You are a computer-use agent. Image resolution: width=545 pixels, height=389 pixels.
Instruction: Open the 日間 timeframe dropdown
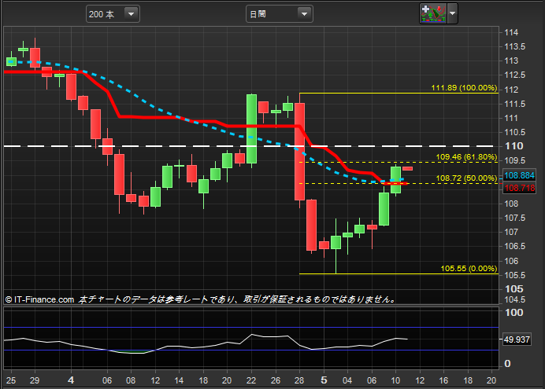[x=279, y=14]
